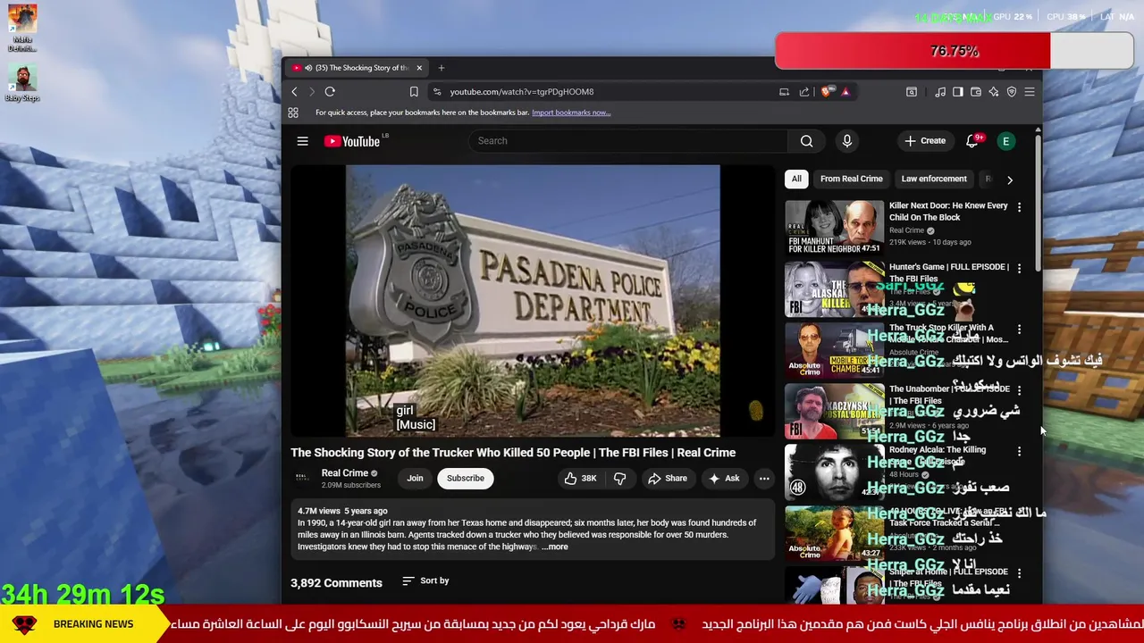Open the Hunter's Game video thumbnail
The image size is (1144, 643).
(x=834, y=288)
